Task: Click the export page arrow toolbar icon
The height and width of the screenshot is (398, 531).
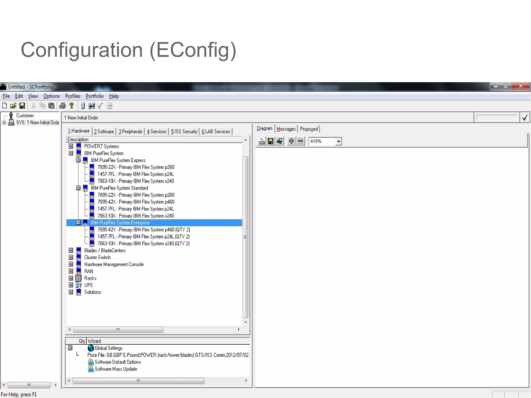Action: pyautogui.click(x=110, y=106)
